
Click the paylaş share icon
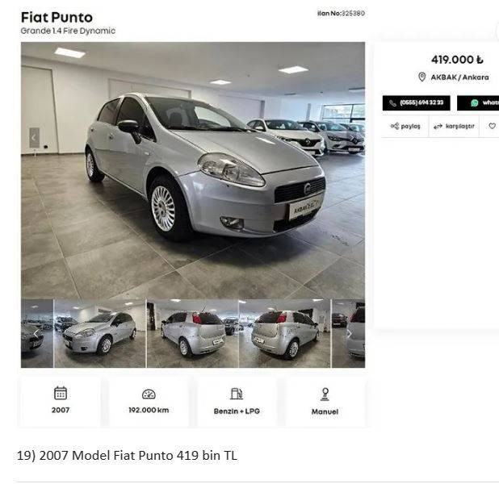point(395,126)
